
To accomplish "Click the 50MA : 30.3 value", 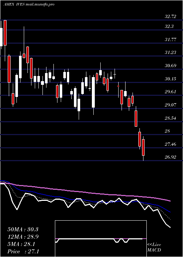I will pyautogui.click(x=23, y=229).
